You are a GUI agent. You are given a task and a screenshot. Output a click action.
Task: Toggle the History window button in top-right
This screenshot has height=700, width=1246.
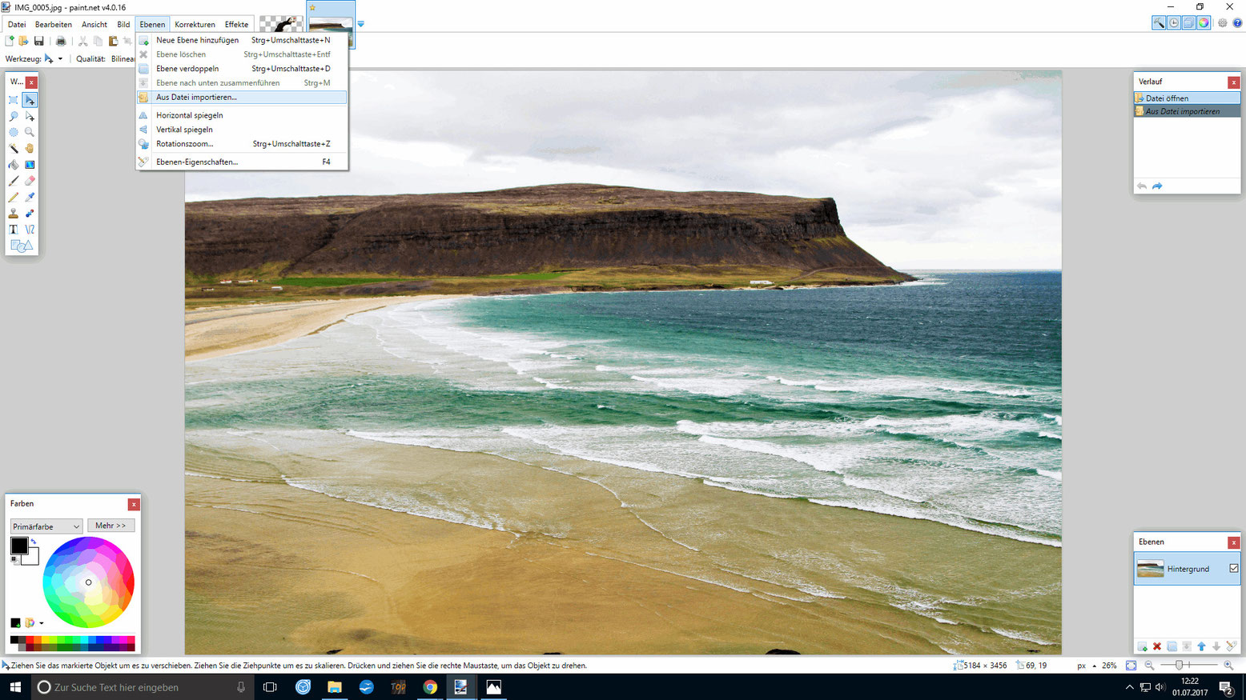point(1174,23)
